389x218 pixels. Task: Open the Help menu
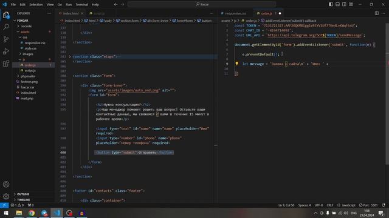coord(95,4)
